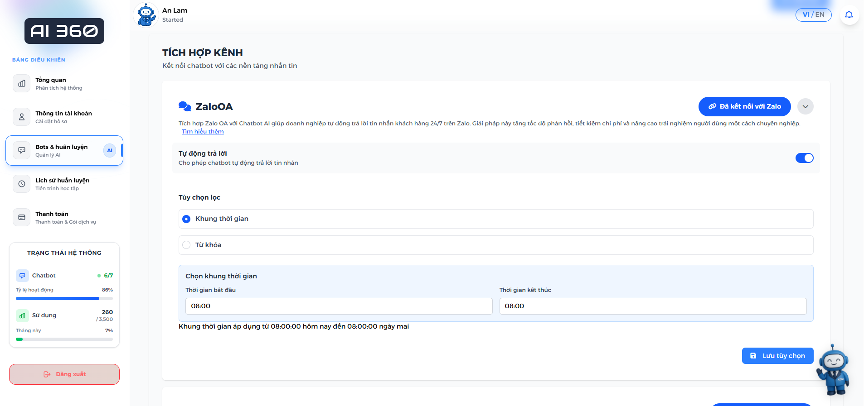
Task: Open the Thời gian kết thúc time picker
Action: tap(652, 306)
